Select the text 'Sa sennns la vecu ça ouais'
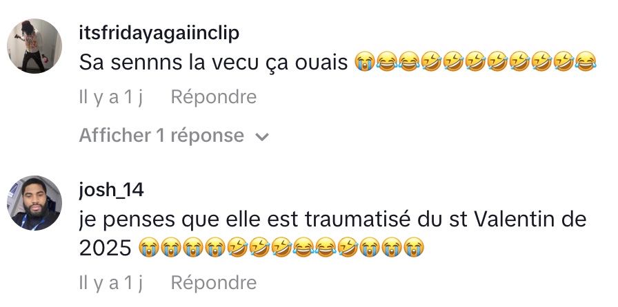The image size is (618, 307). 213,62
